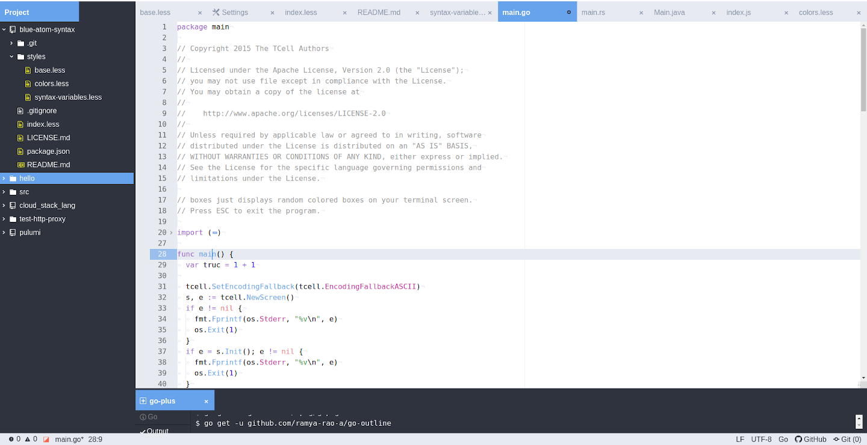
Task: Close the colors.less tab
Action: click(x=859, y=13)
